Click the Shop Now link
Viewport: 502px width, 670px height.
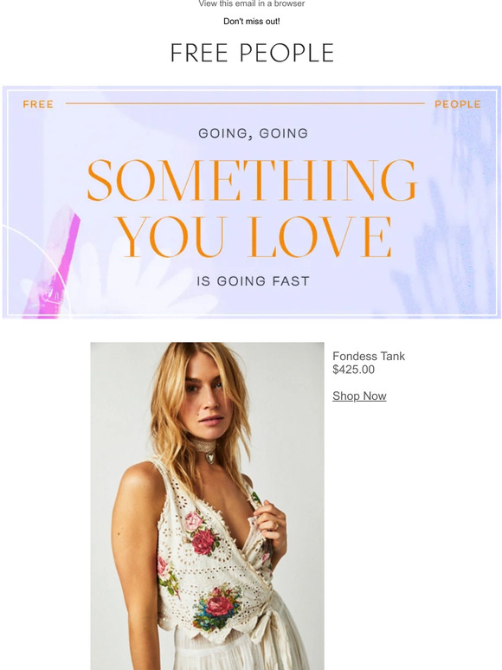359,396
